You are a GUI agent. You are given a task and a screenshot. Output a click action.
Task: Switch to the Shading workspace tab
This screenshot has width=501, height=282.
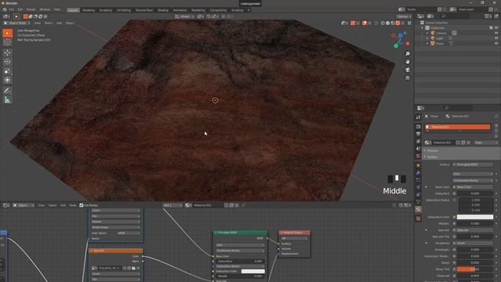click(x=163, y=10)
